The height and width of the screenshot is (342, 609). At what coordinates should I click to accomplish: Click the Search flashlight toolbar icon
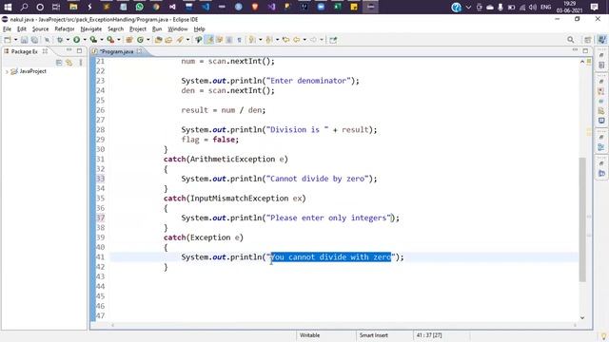(x=180, y=40)
